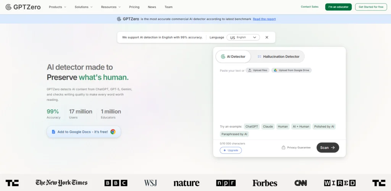Click the WIRED logo

(339, 183)
